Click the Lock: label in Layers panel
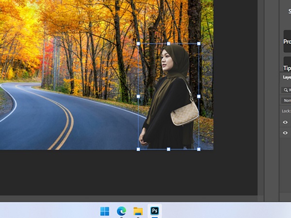The width and height of the screenshot is (291, 218). (x=286, y=111)
